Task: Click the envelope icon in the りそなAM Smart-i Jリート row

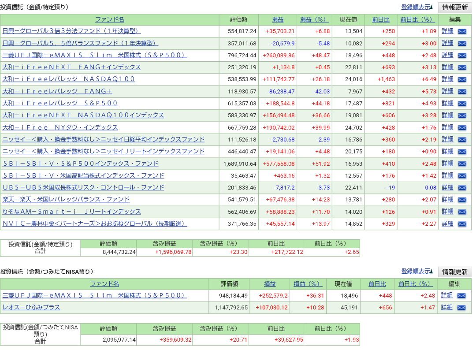Action: point(462,212)
